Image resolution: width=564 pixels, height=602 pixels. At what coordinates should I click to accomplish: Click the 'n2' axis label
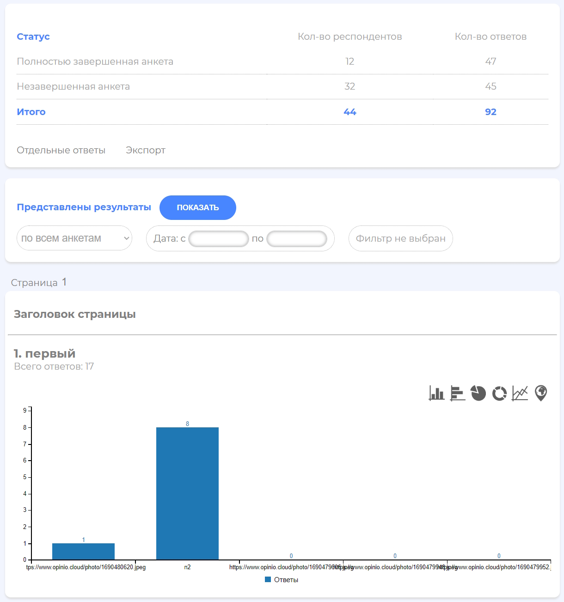click(187, 567)
